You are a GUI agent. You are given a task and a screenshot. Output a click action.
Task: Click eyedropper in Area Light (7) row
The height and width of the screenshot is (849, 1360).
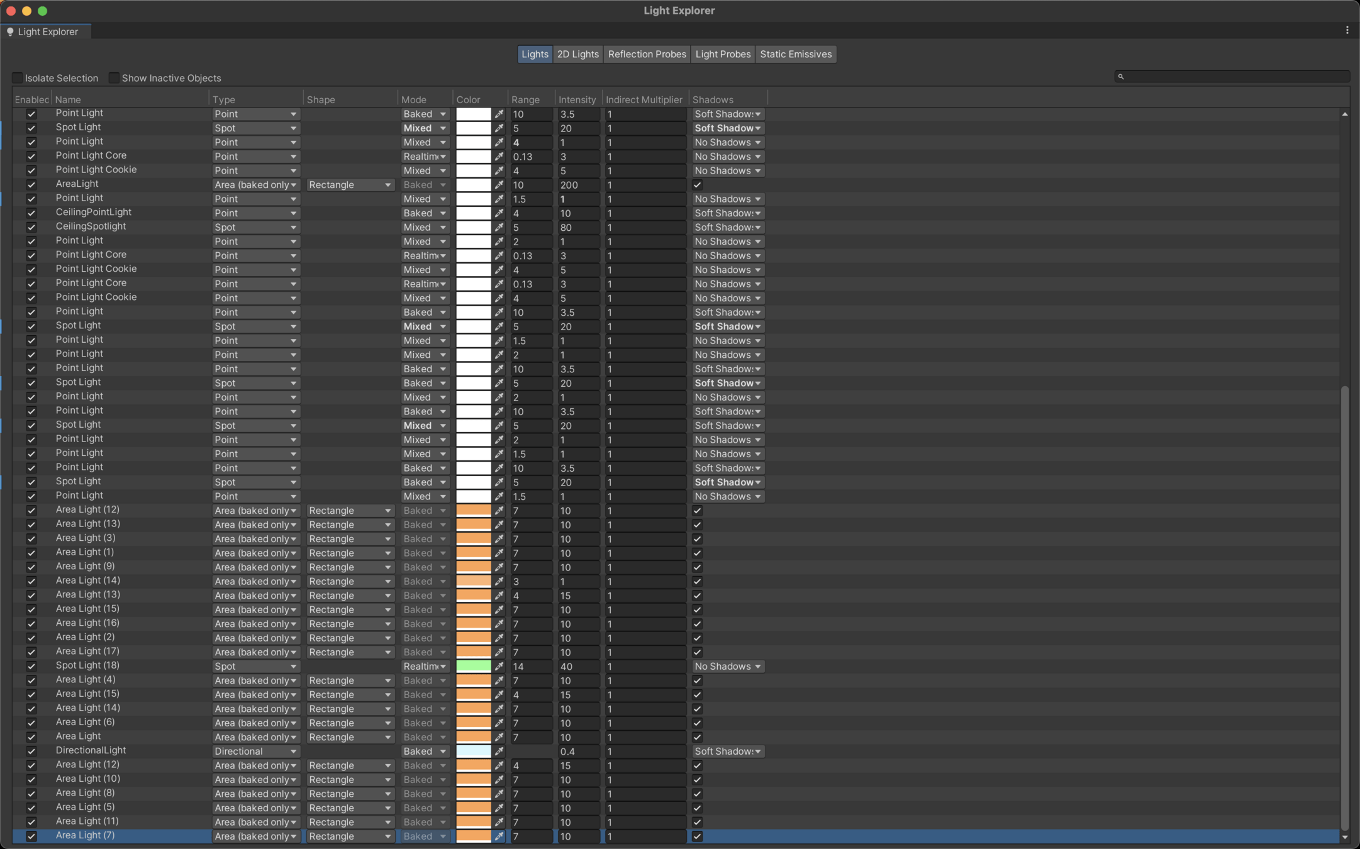(499, 836)
